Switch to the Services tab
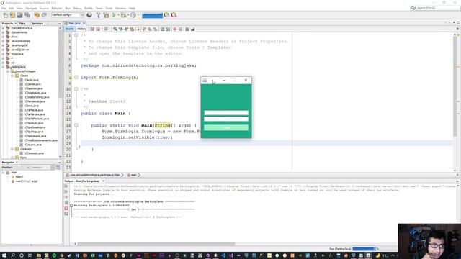 tap(37, 23)
